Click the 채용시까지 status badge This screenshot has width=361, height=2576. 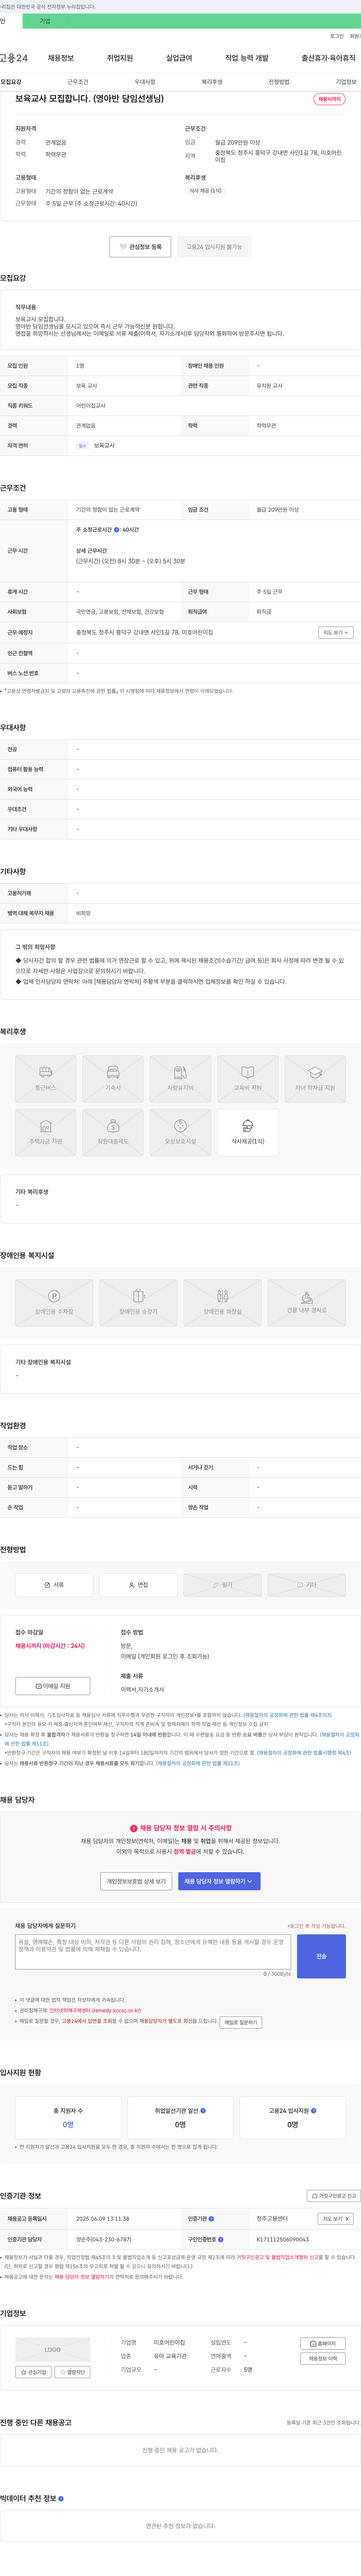coord(329,99)
